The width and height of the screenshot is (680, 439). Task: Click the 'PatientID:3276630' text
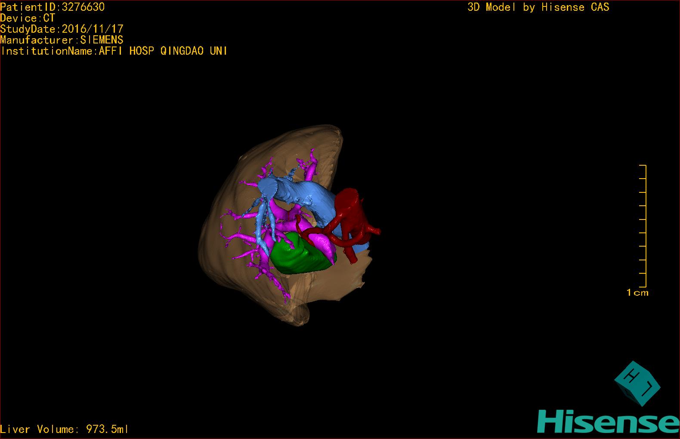pyautogui.click(x=52, y=7)
